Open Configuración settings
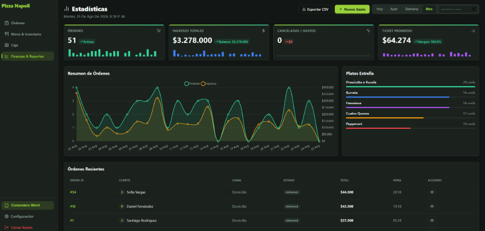 (x=27, y=216)
